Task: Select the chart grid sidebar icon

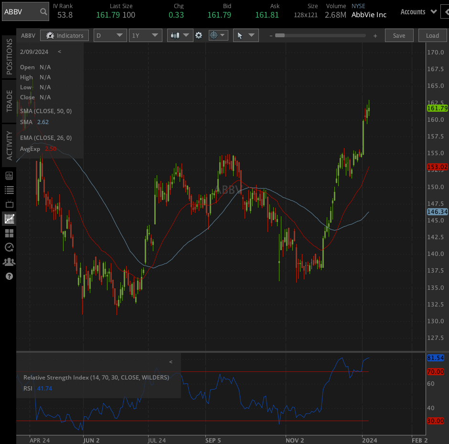Action: coord(9,219)
